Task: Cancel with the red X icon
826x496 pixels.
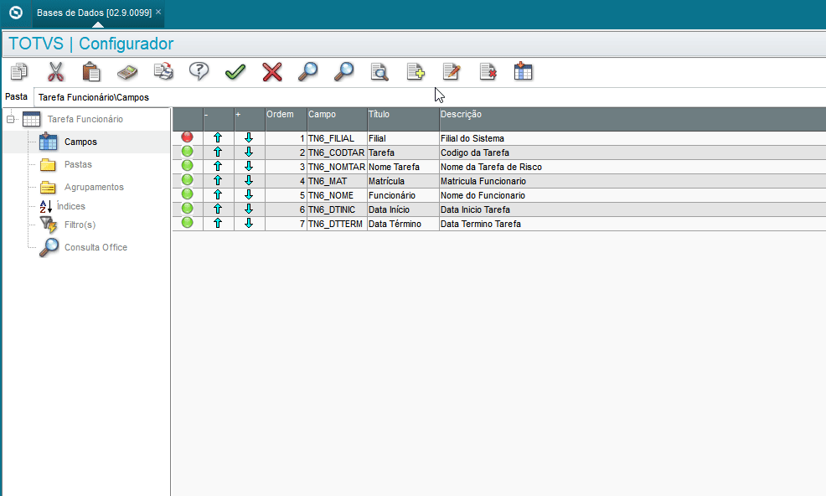Action: pos(271,72)
